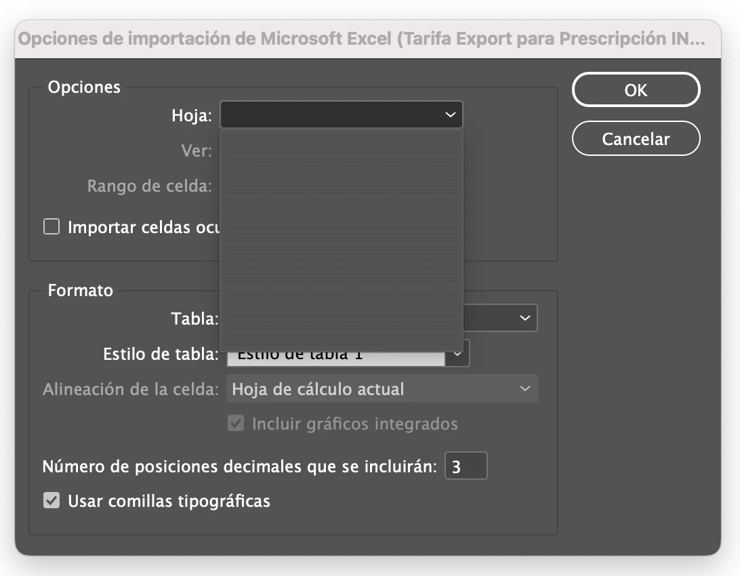Viewport: 740px width, 576px height.
Task: Click the empty open Hoja dropdown list
Action: [342, 240]
